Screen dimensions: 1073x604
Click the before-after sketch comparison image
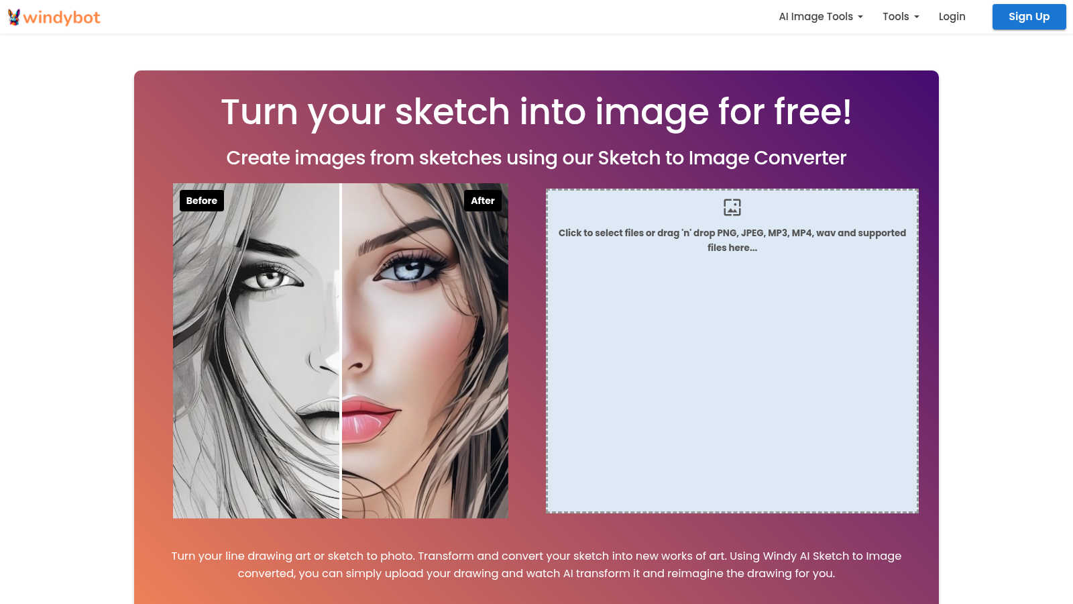tap(340, 350)
